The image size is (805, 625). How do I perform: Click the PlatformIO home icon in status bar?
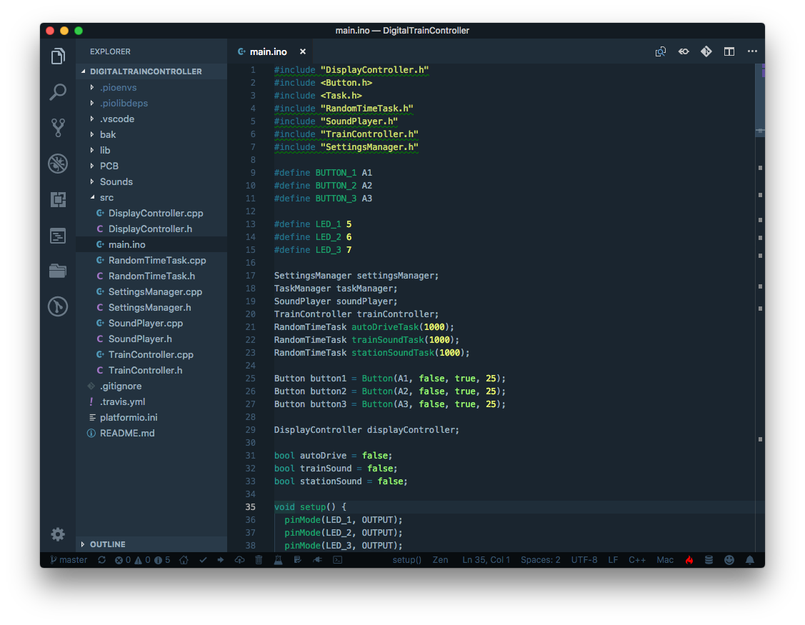pos(184,560)
